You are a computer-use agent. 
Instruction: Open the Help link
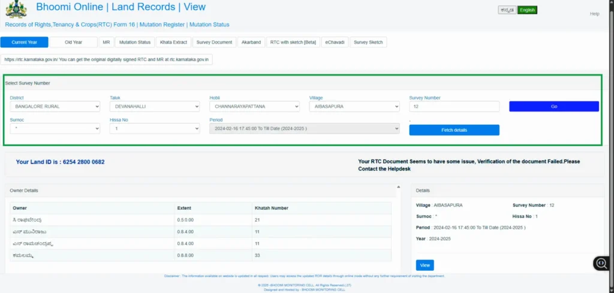594,14
